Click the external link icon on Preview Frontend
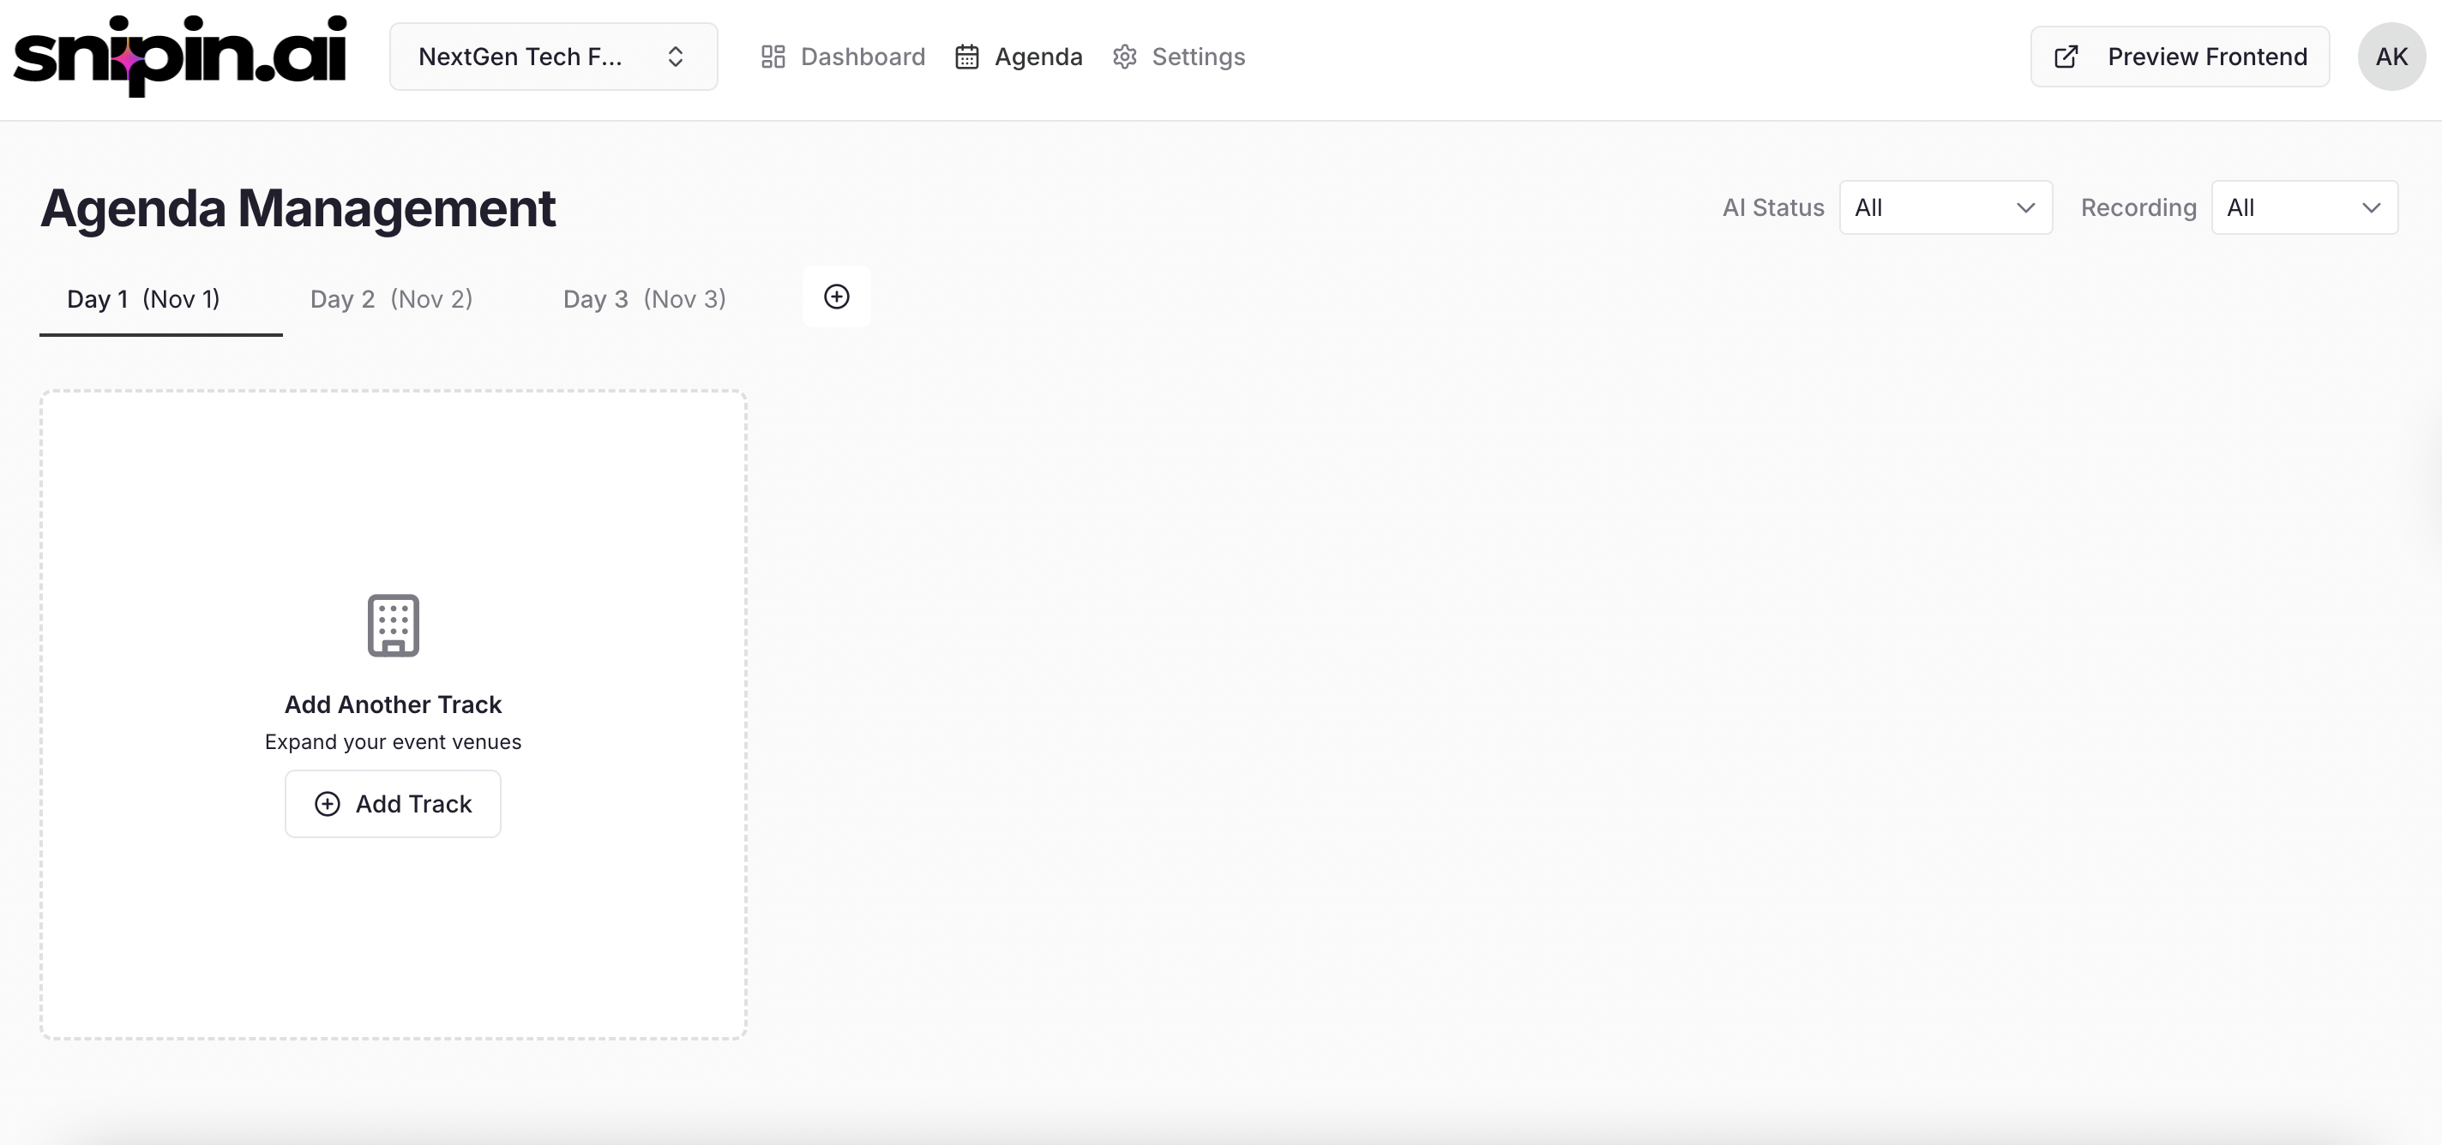The height and width of the screenshot is (1145, 2442). (x=2065, y=56)
